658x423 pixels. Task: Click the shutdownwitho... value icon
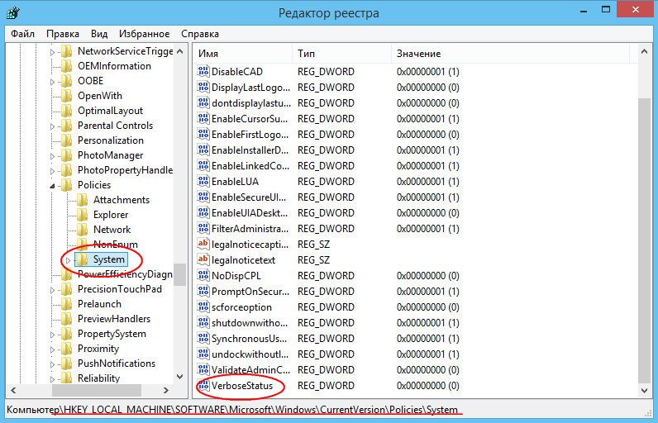point(203,322)
